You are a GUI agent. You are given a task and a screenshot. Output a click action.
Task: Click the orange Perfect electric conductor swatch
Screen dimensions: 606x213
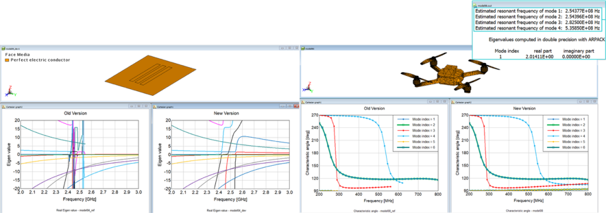pyautogui.click(x=7, y=60)
